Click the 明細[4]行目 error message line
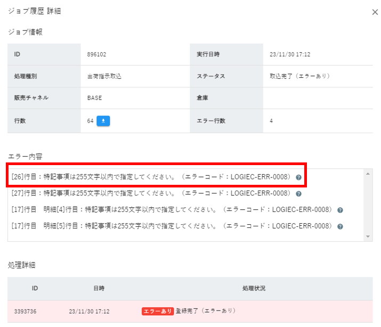This screenshot has width=381, height=327. (x=172, y=210)
